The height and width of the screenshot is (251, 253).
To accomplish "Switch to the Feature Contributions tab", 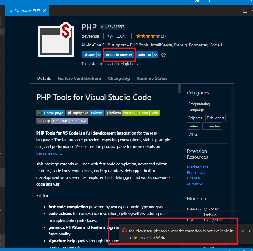I will pyautogui.click(x=79, y=78).
